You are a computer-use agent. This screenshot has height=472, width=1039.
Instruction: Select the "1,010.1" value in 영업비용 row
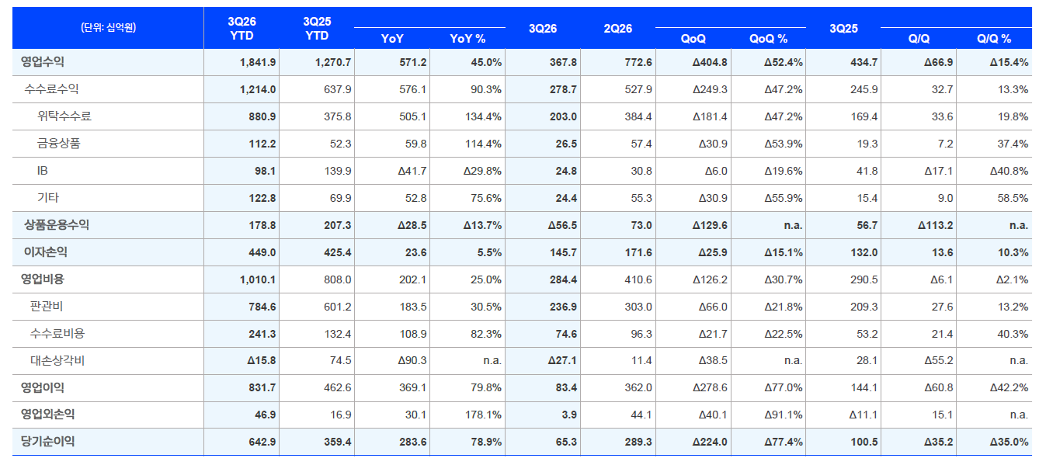(259, 279)
